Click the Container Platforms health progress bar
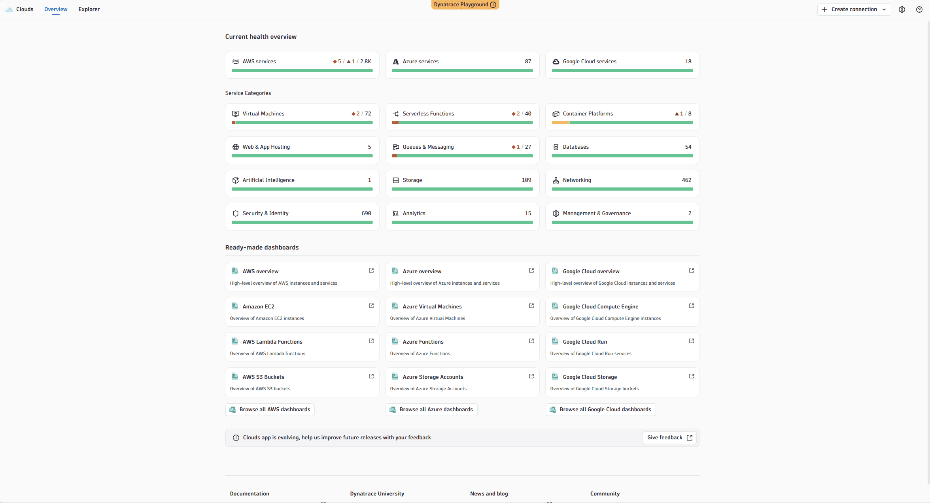The height and width of the screenshot is (503, 930). pyautogui.click(x=622, y=123)
